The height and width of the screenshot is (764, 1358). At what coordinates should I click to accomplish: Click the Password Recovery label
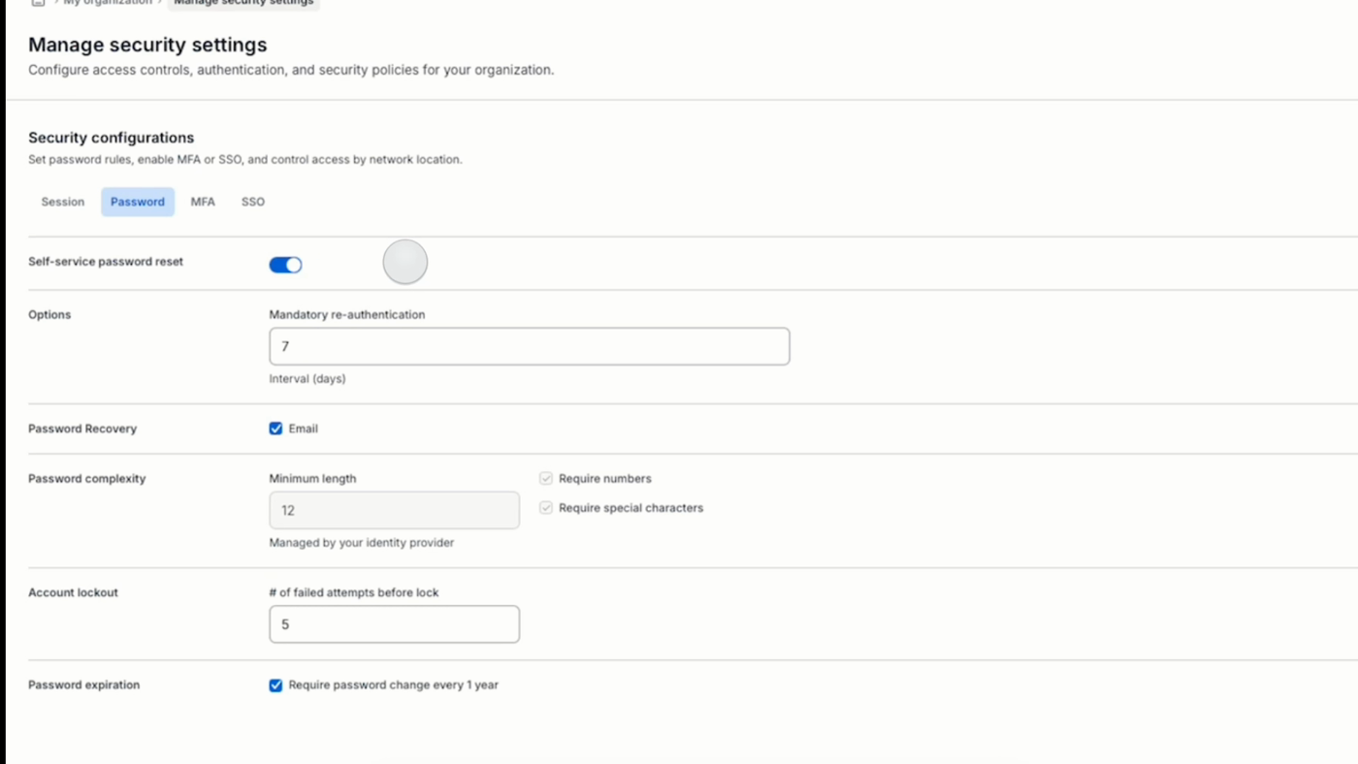point(82,429)
